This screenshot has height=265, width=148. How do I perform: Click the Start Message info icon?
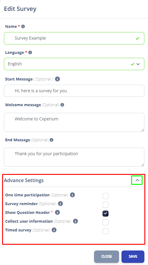click(57, 79)
